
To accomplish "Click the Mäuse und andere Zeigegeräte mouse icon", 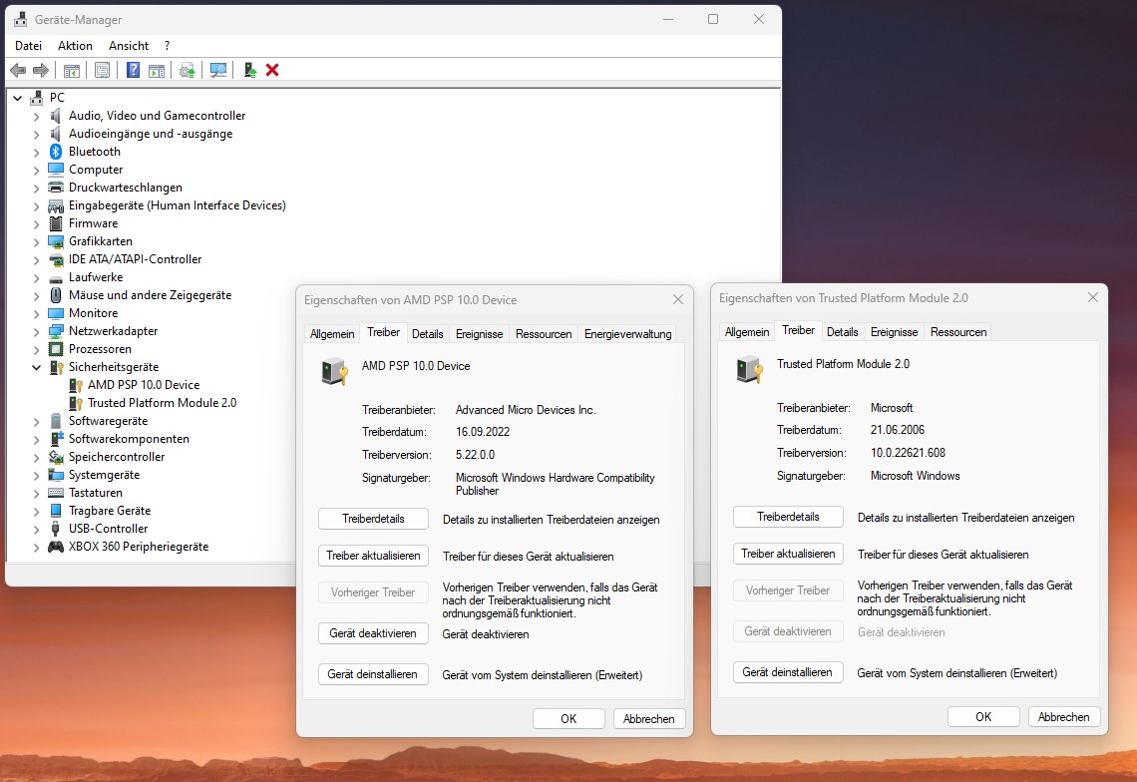I will pos(56,295).
